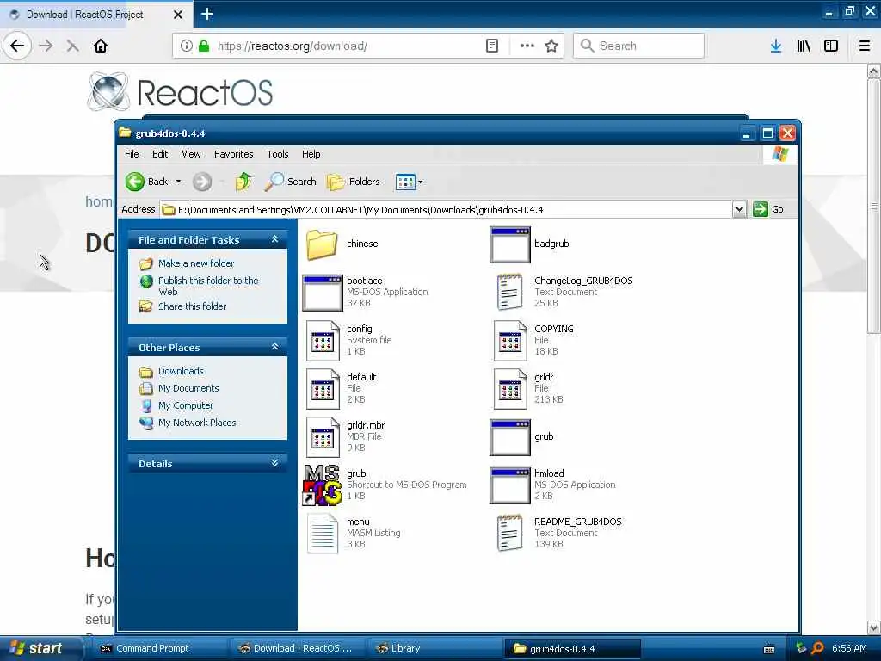This screenshot has width=881, height=661.
Task: Show Firefox downloads arrow panel
Action: coord(776,46)
